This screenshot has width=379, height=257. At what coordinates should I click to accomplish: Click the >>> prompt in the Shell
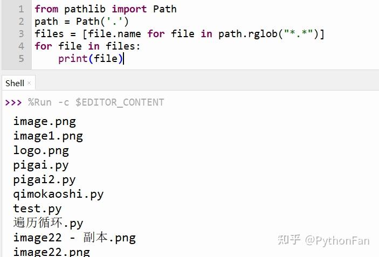tap(13, 102)
